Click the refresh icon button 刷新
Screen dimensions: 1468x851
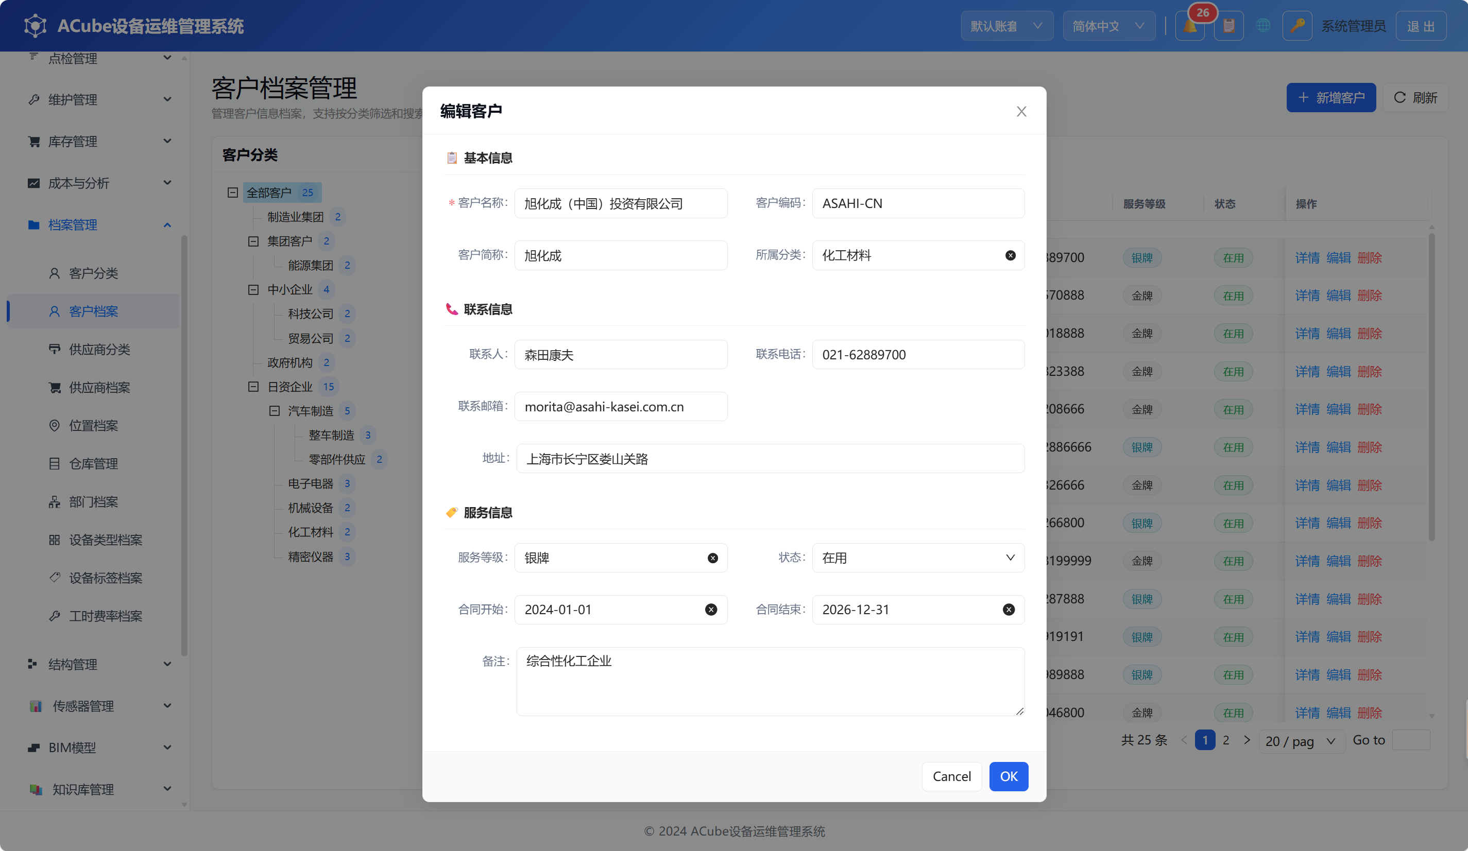point(1415,97)
